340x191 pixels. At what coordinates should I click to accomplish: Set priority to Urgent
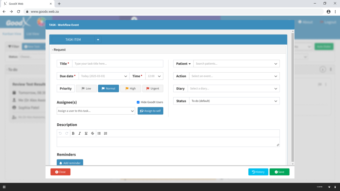[153, 89]
